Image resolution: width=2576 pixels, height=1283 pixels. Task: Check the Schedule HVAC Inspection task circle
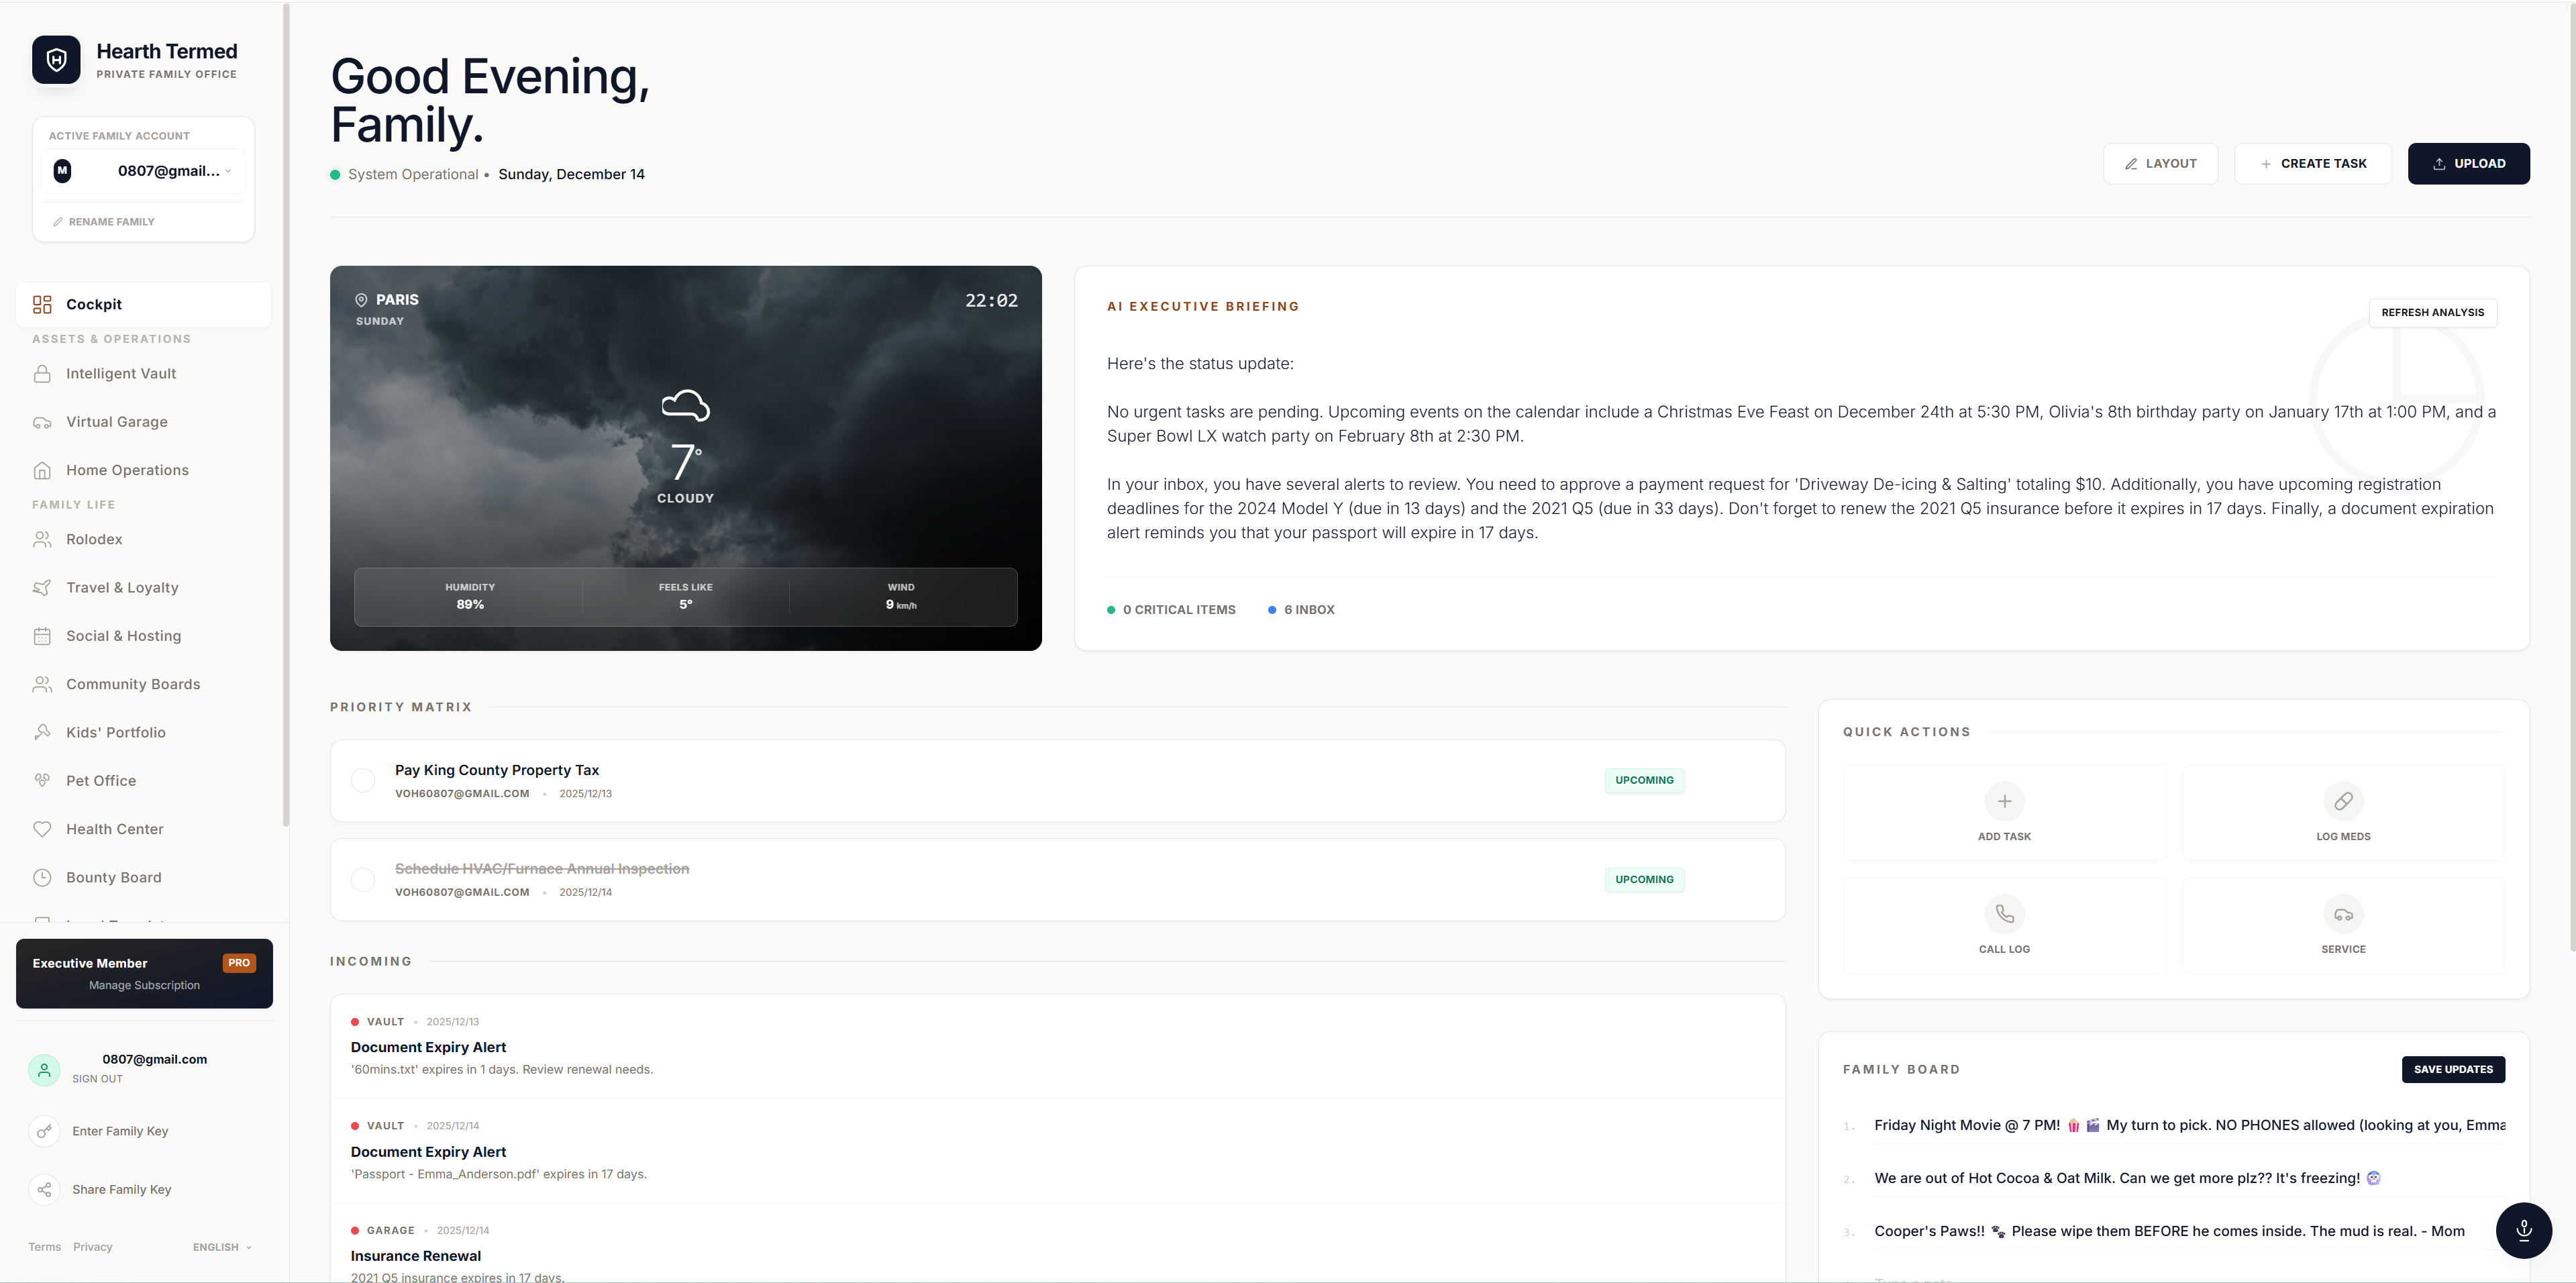pos(364,879)
